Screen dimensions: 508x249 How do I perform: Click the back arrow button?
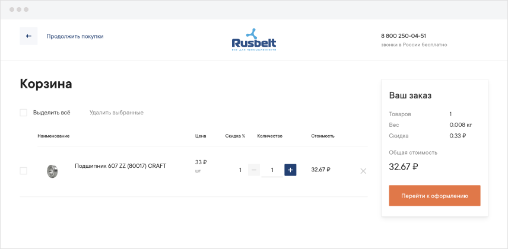[28, 36]
